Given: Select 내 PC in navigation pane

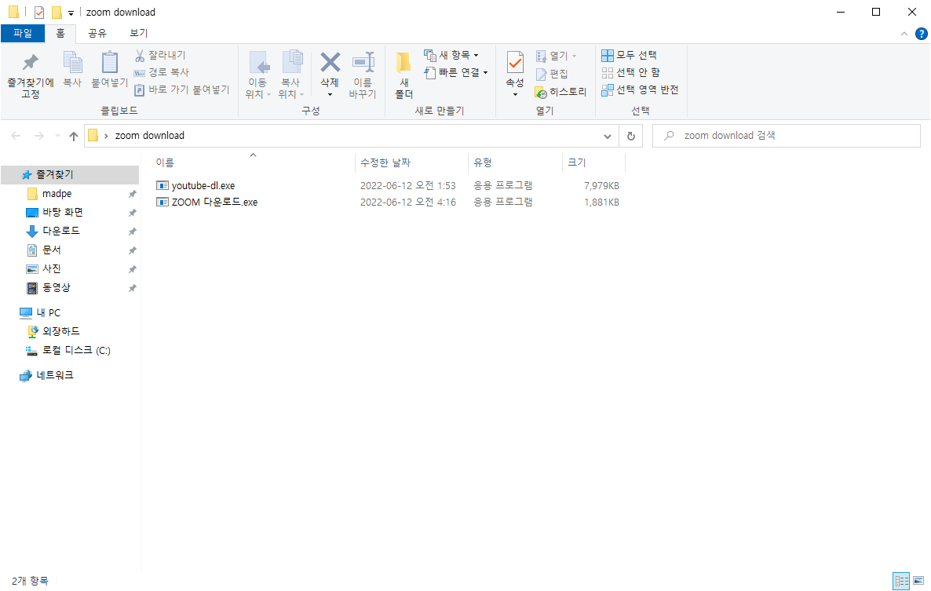Looking at the screenshot, I should (x=48, y=312).
